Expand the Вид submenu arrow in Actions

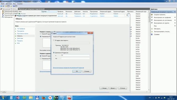pos(175,26)
